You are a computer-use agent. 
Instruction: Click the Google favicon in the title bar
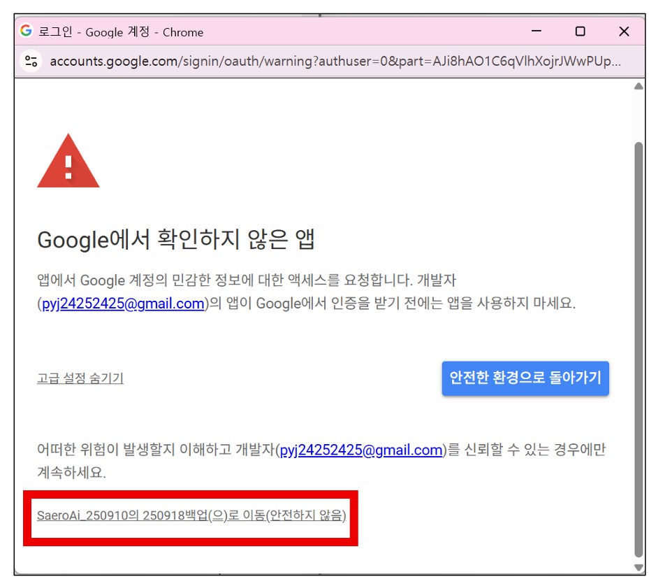pos(26,31)
